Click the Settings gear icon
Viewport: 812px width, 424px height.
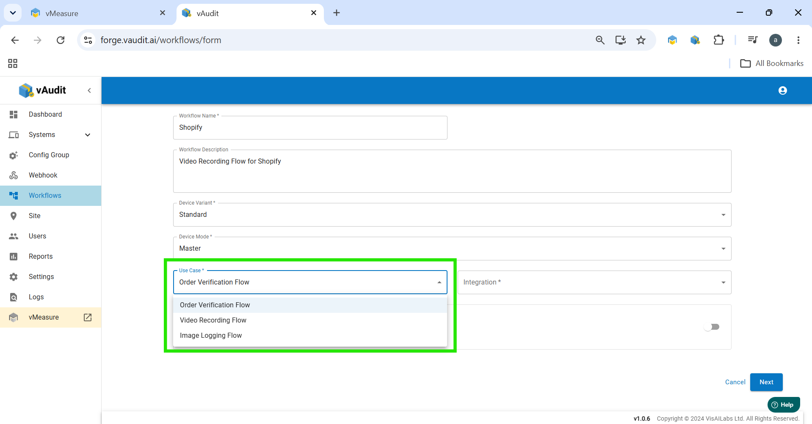pos(14,277)
